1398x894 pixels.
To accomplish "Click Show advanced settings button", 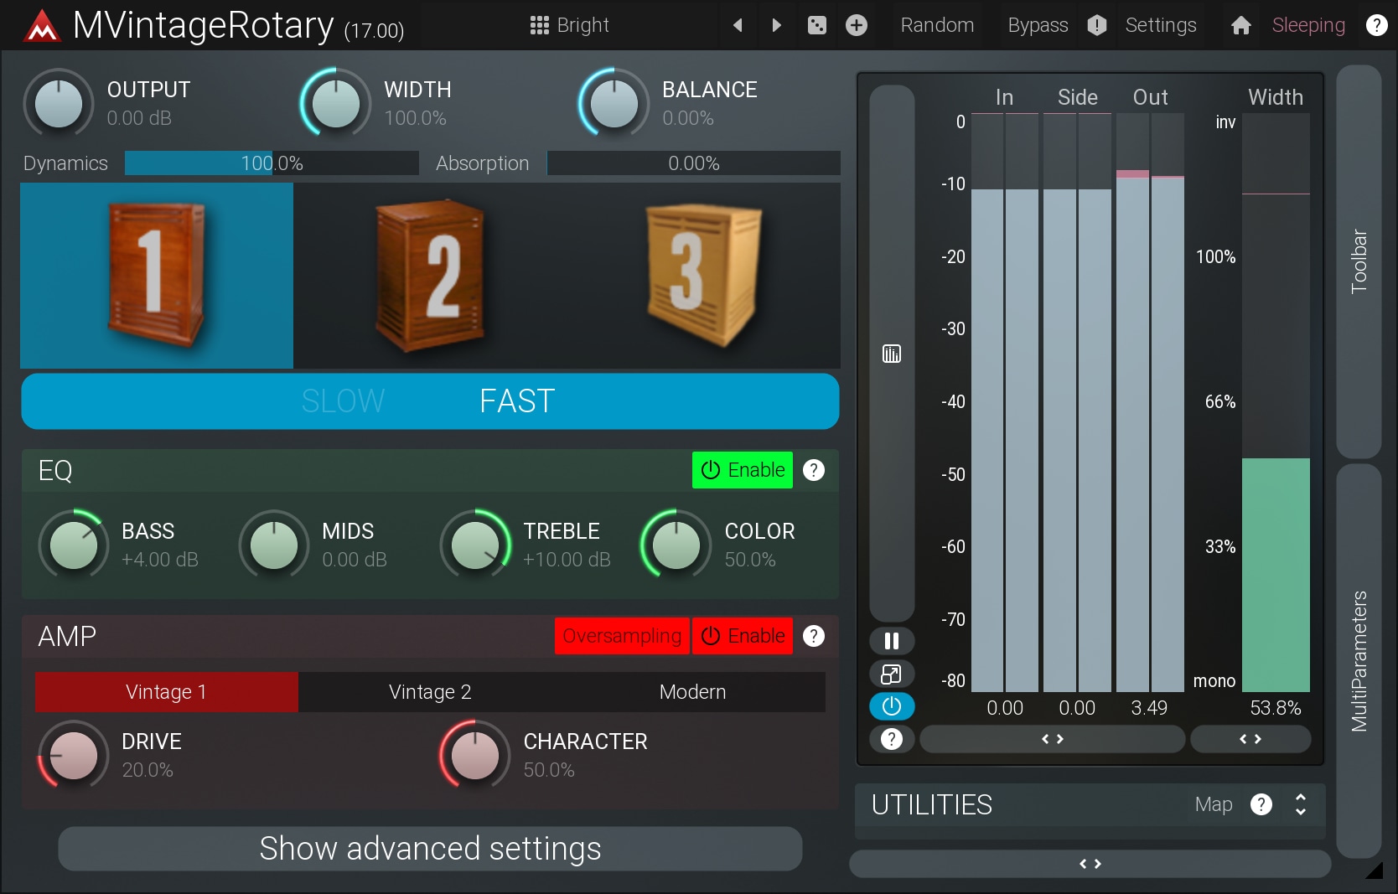I will tap(430, 849).
